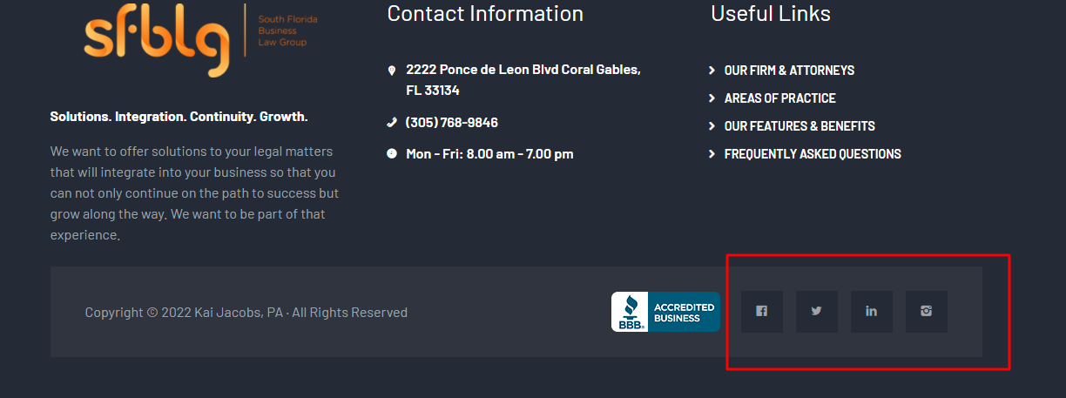Image resolution: width=1066 pixels, height=398 pixels.
Task: Visit the LinkedIn profile icon
Action: [x=872, y=312]
